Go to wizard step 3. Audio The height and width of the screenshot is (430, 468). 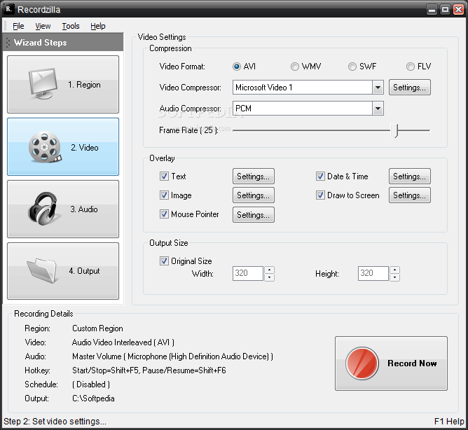tap(63, 209)
